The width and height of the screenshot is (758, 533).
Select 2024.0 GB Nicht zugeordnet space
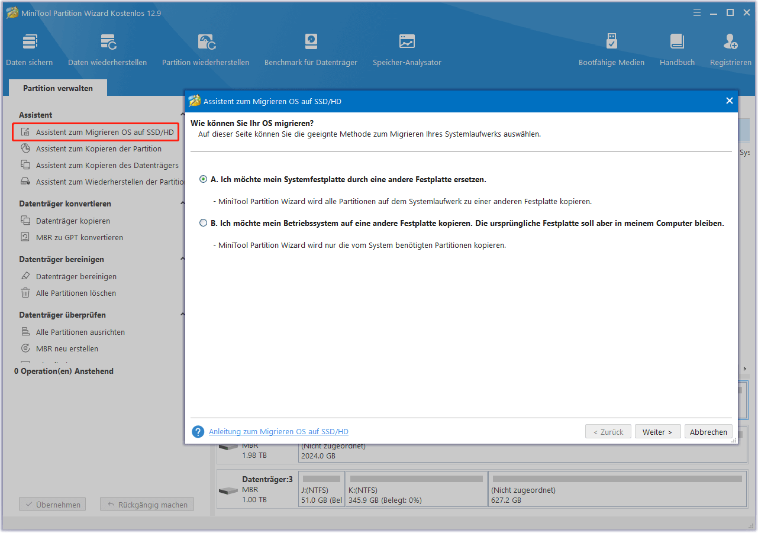522,452
